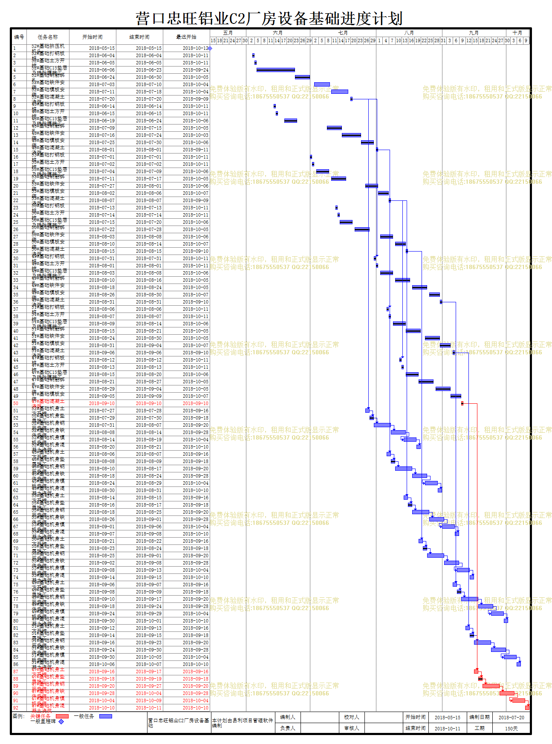Click the red critical bar on row 91
The width and height of the screenshot is (552, 744).
coord(519,701)
